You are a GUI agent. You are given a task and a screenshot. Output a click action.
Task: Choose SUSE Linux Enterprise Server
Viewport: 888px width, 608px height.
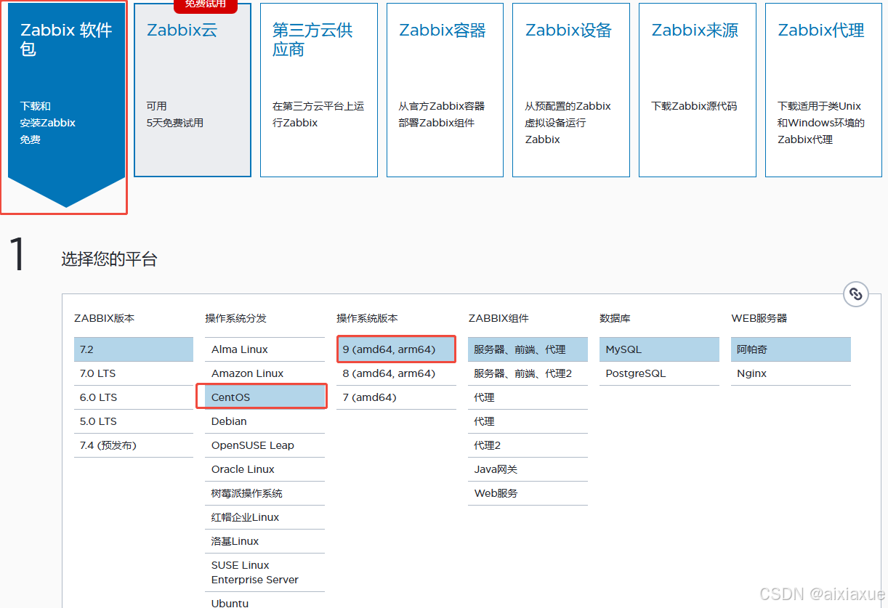[x=265, y=572]
